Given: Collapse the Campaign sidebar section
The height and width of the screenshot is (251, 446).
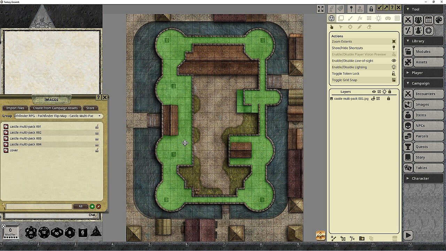Looking at the screenshot, I should [x=424, y=83].
